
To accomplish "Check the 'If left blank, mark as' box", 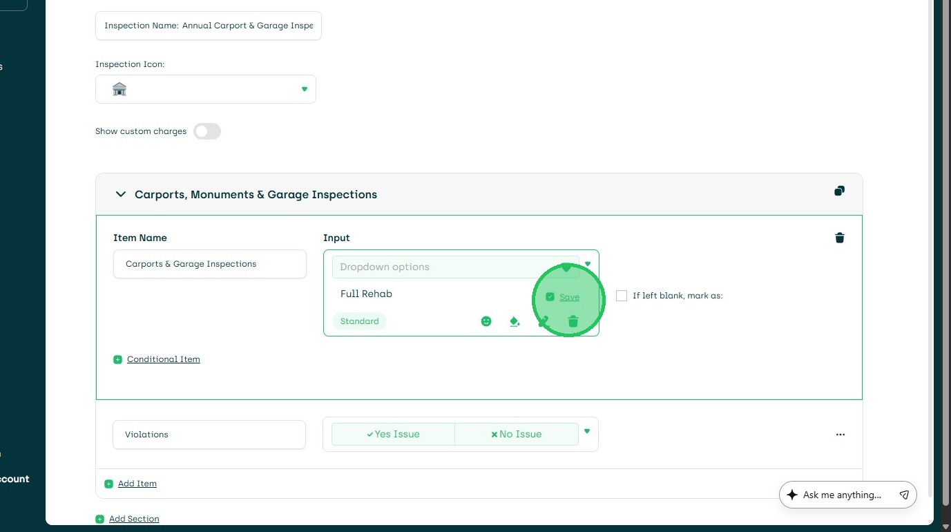I will (622, 296).
